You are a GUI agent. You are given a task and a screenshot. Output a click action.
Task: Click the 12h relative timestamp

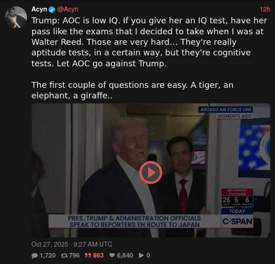[264, 10]
